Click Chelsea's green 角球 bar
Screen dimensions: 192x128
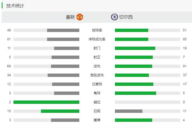tap(135, 93)
